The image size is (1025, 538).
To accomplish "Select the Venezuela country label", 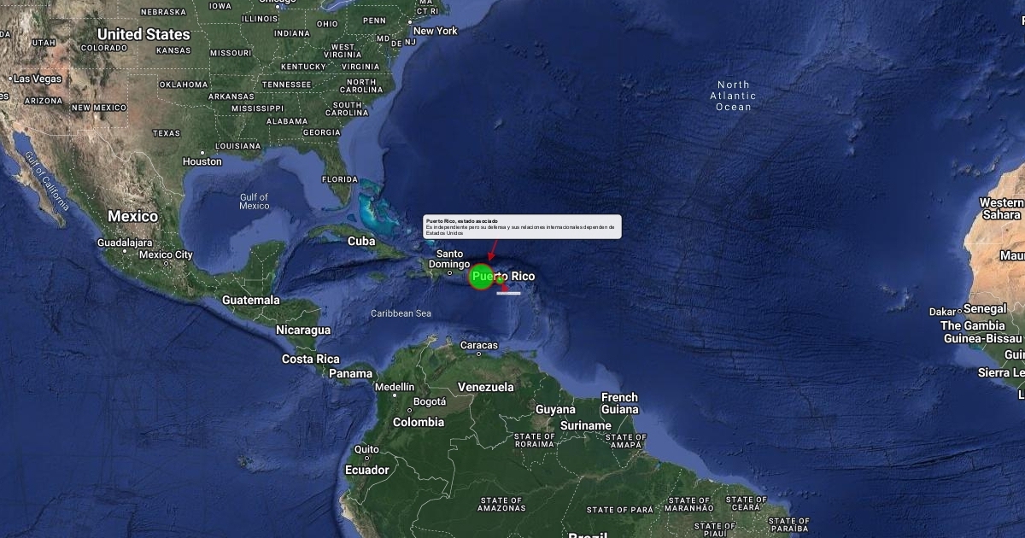I will 486,386.
